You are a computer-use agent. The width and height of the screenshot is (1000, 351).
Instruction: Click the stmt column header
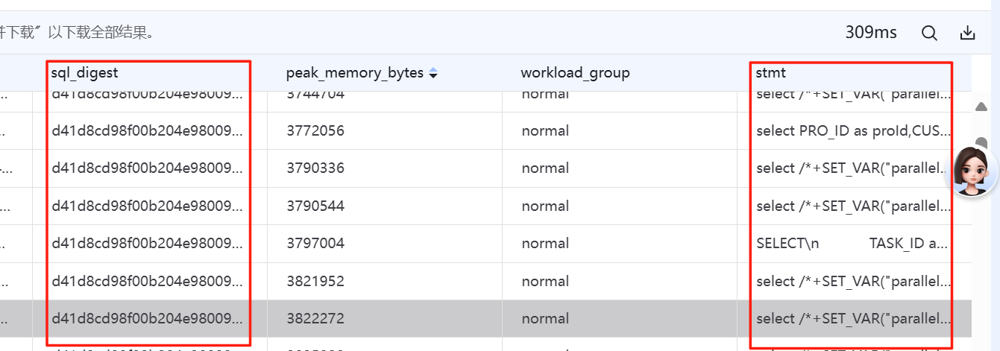[771, 72]
